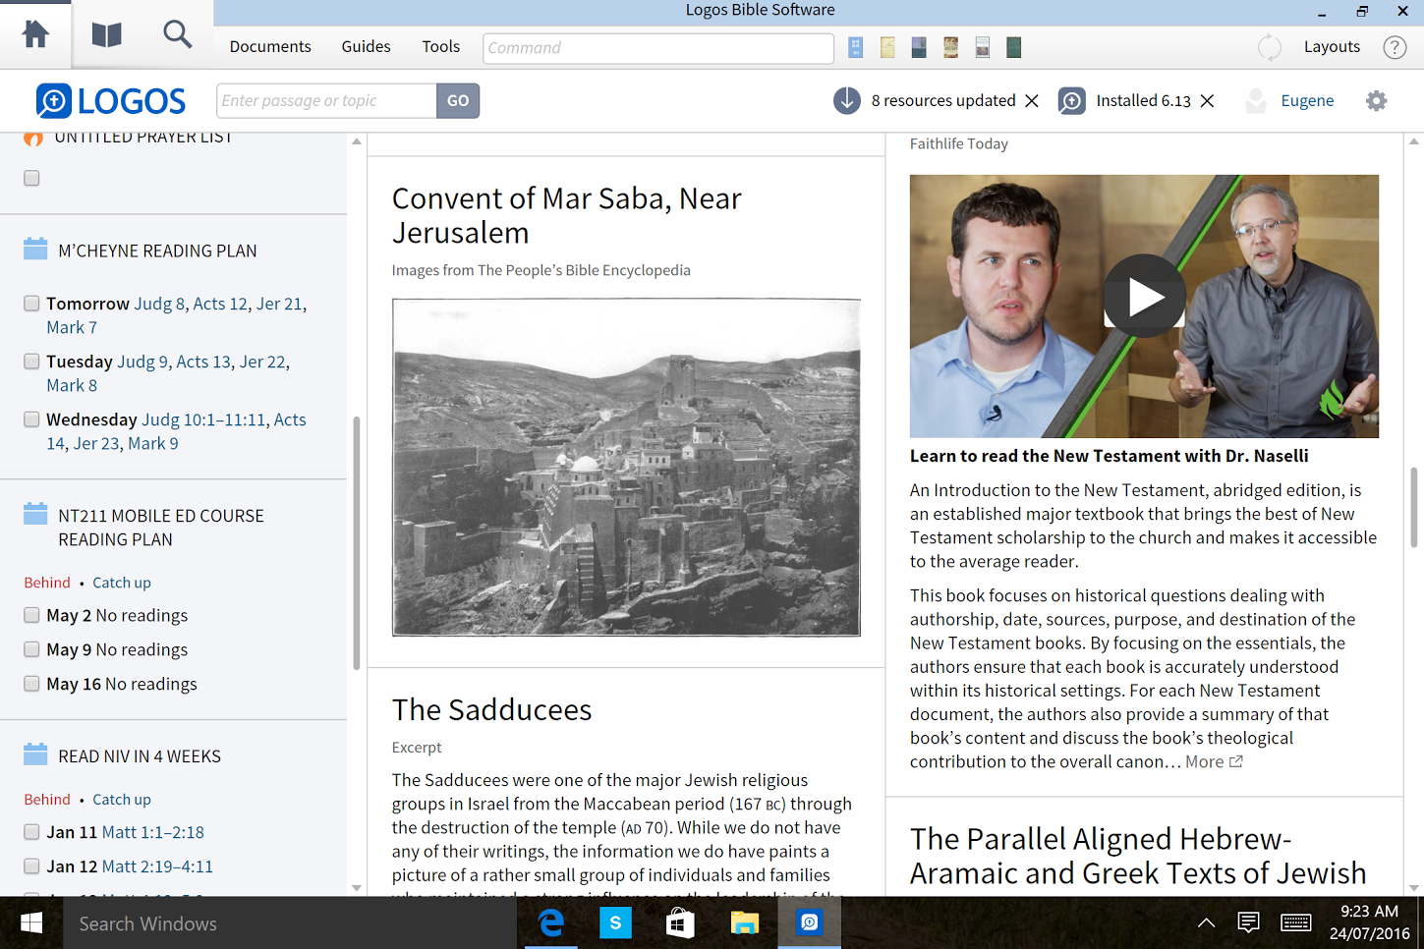Viewport: 1424px width, 949px height.
Task: Open the Acts 13 reading link
Action: 203,362
